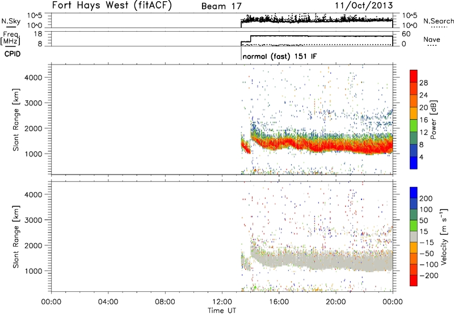Select the "16:00" time tick label
Viewport: 454px width, 314px height.
279,302
